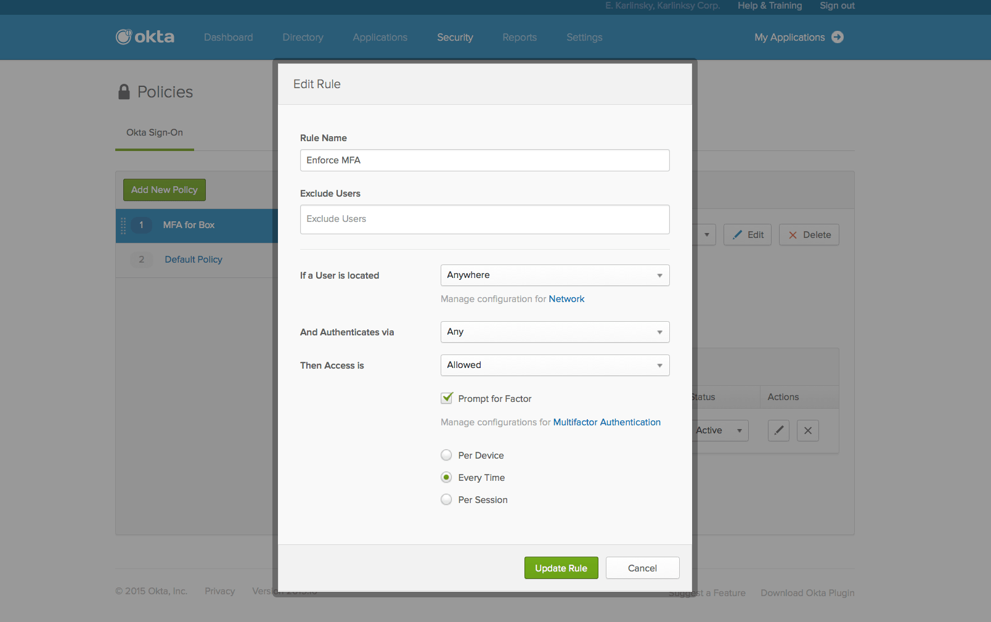Open the user location Anywhere dropdown
Viewport: 991px width, 622px height.
pyautogui.click(x=555, y=275)
